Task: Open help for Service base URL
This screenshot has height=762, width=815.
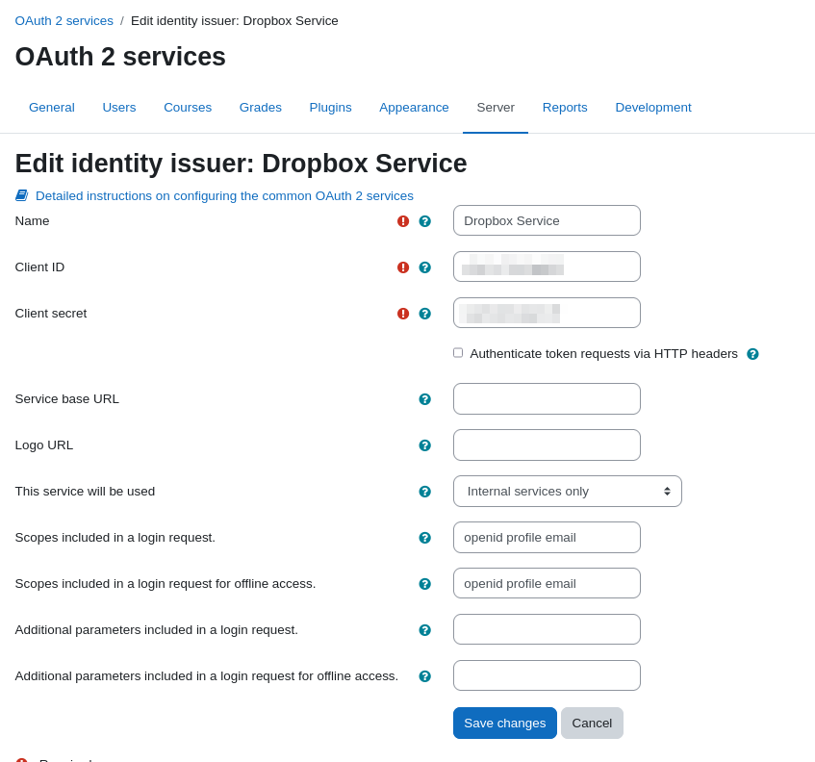Action: point(424,399)
